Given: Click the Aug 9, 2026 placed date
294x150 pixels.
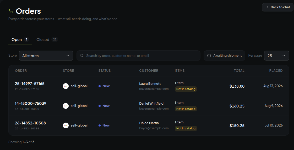Looking at the screenshot, I should 274,106.
